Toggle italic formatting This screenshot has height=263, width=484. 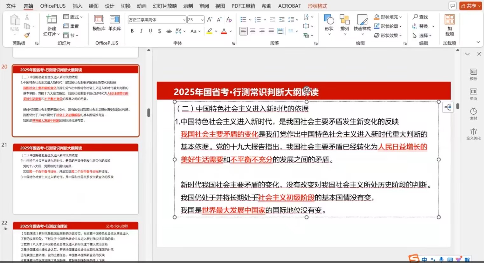pyautogui.click(x=141, y=31)
